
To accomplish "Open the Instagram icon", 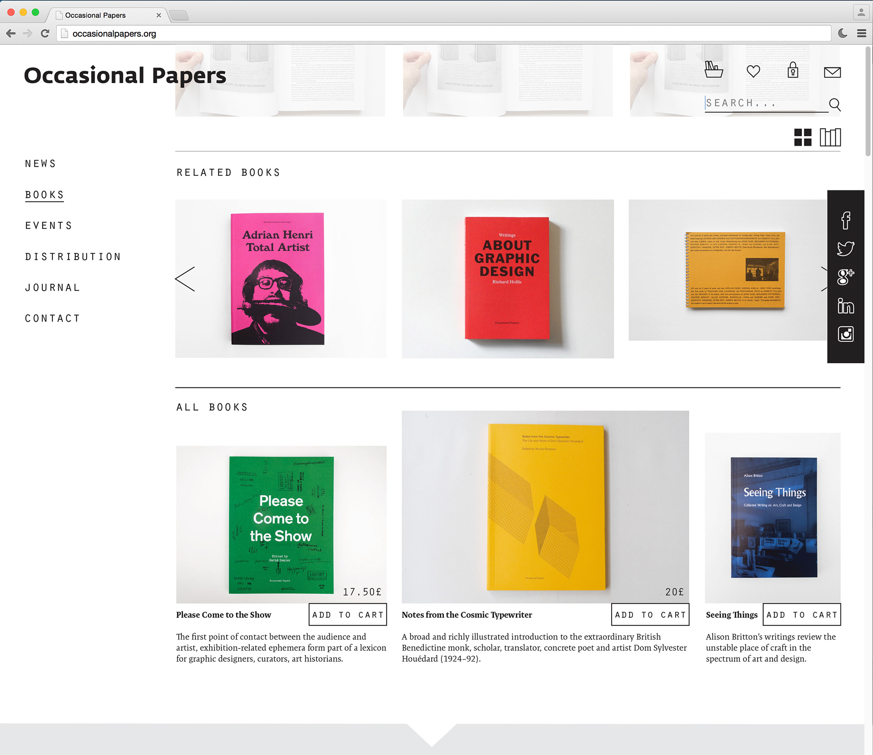I will click(x=845, y=334).
